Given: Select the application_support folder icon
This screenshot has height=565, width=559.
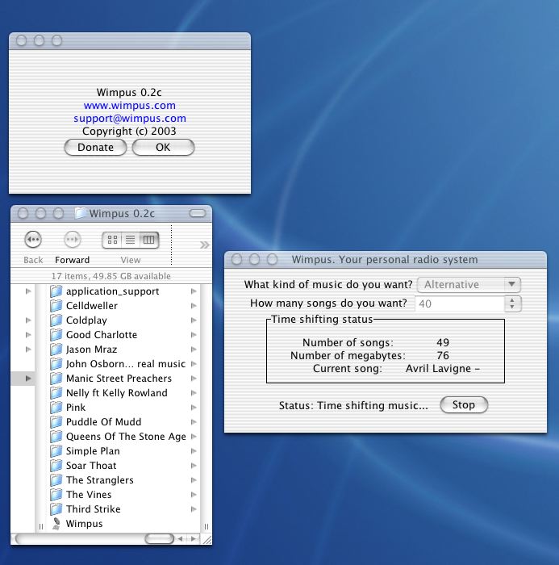Looking at the screenshot, I should click(x=56, y=291).
